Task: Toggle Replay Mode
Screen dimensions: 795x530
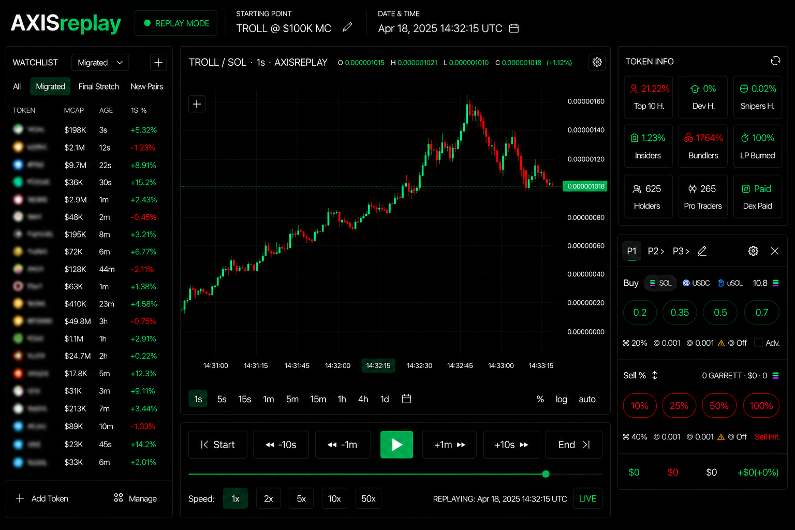Action: [176, 23]
